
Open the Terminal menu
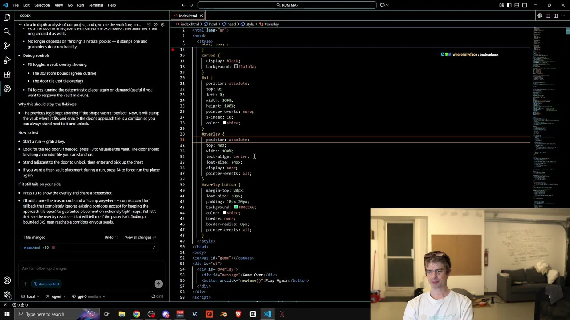(x=96, y=5)
